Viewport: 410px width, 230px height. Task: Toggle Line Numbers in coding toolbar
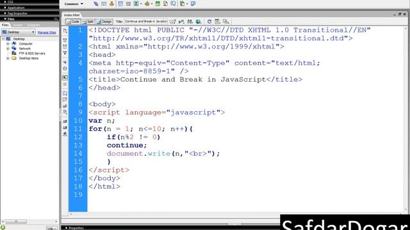65,78
